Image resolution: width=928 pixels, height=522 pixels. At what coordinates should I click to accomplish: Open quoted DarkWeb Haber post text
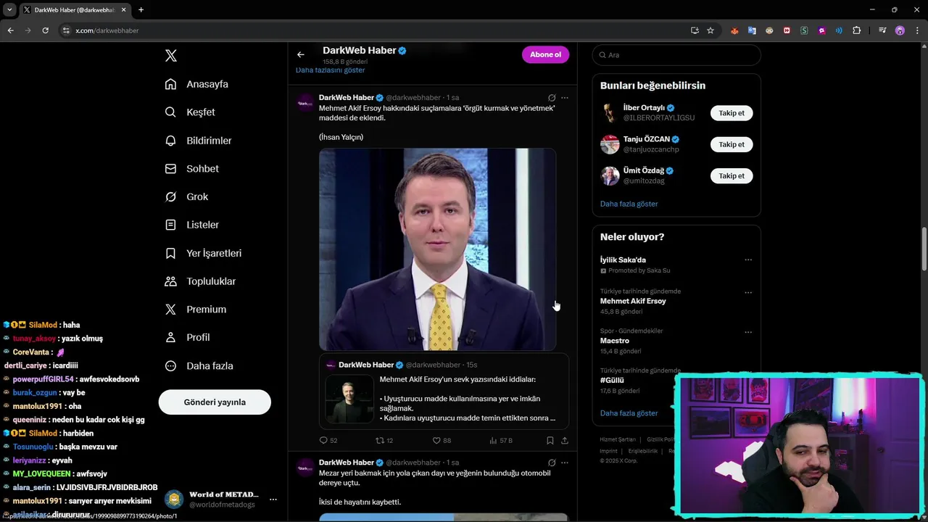(x=468, y=399)
